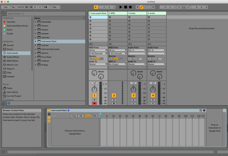228x156 pixels.
Task: Solo track 3
Action: (x=133, y=100)
